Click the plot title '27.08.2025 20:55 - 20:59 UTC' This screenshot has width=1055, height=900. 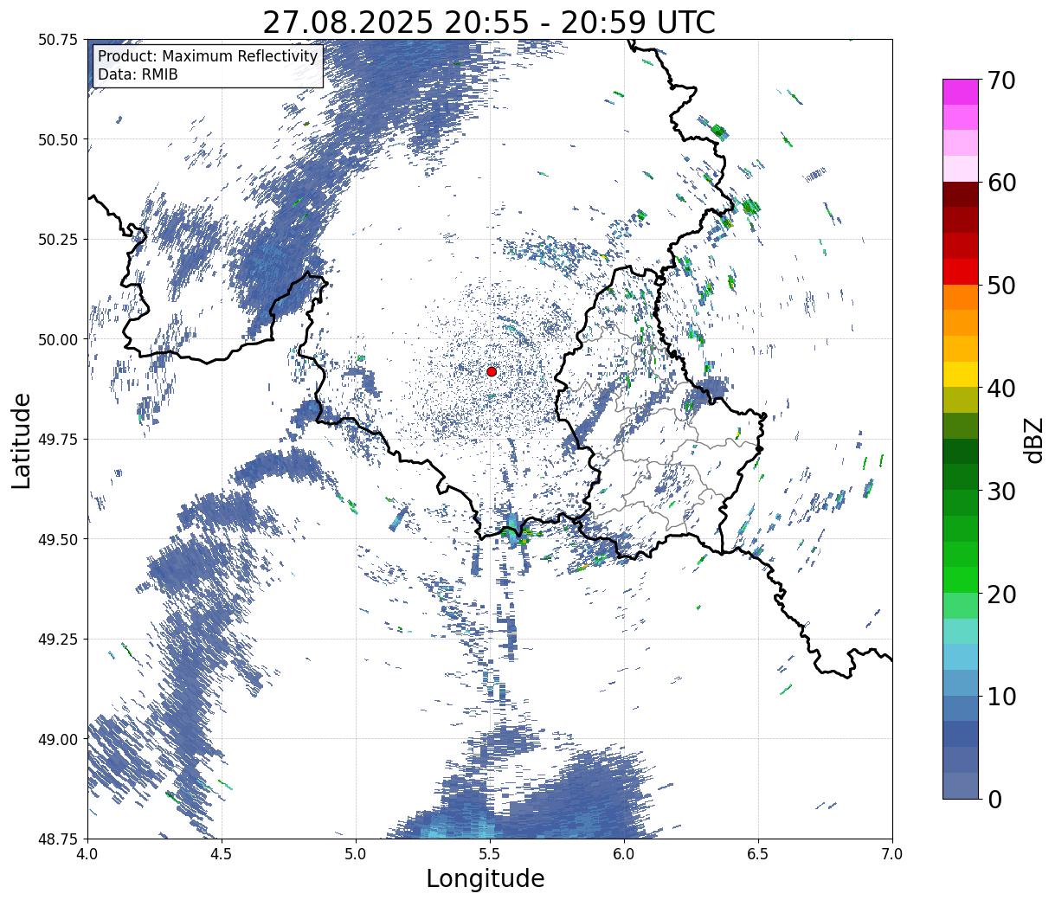(x=489, y=22)
